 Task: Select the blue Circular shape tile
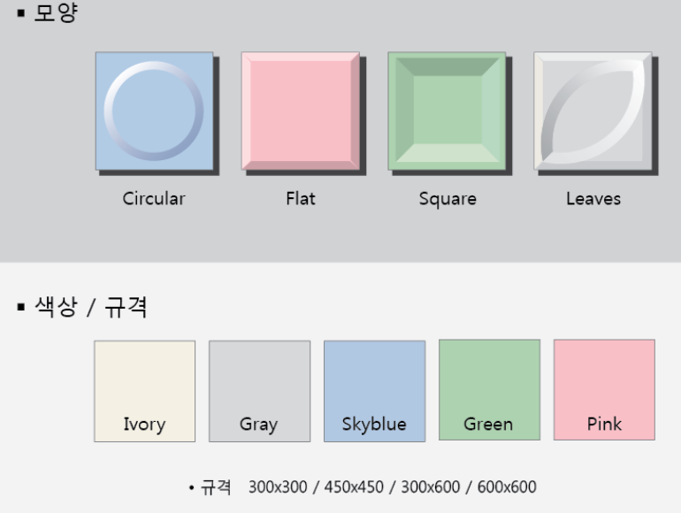154,111
